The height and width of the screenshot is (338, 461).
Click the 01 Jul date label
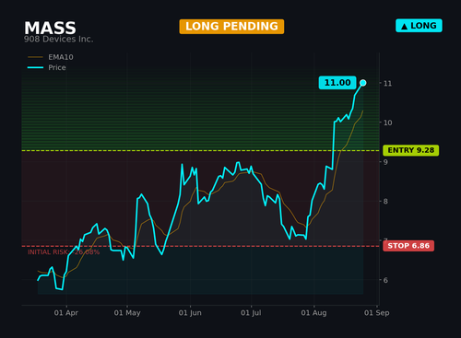click(x=251, y=313)
